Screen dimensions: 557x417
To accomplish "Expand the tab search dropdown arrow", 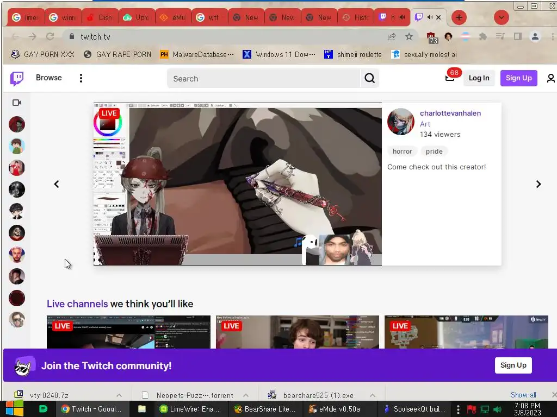I will (x=501, y=17).
